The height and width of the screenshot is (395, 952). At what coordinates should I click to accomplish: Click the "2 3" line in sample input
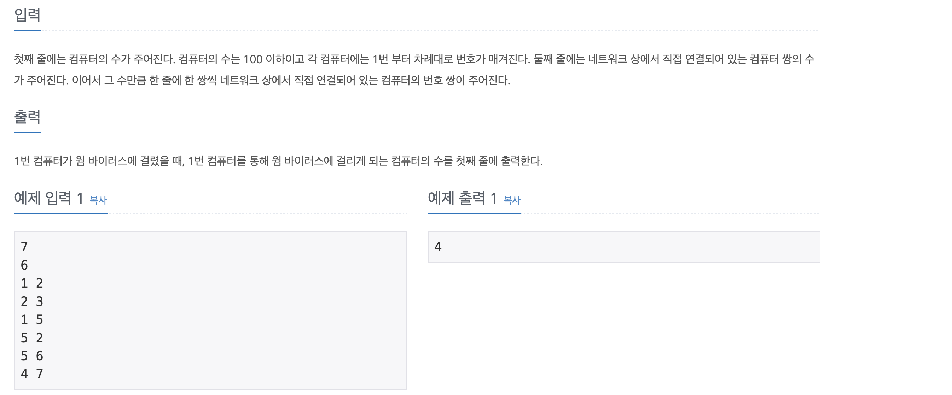click(32, 302)
